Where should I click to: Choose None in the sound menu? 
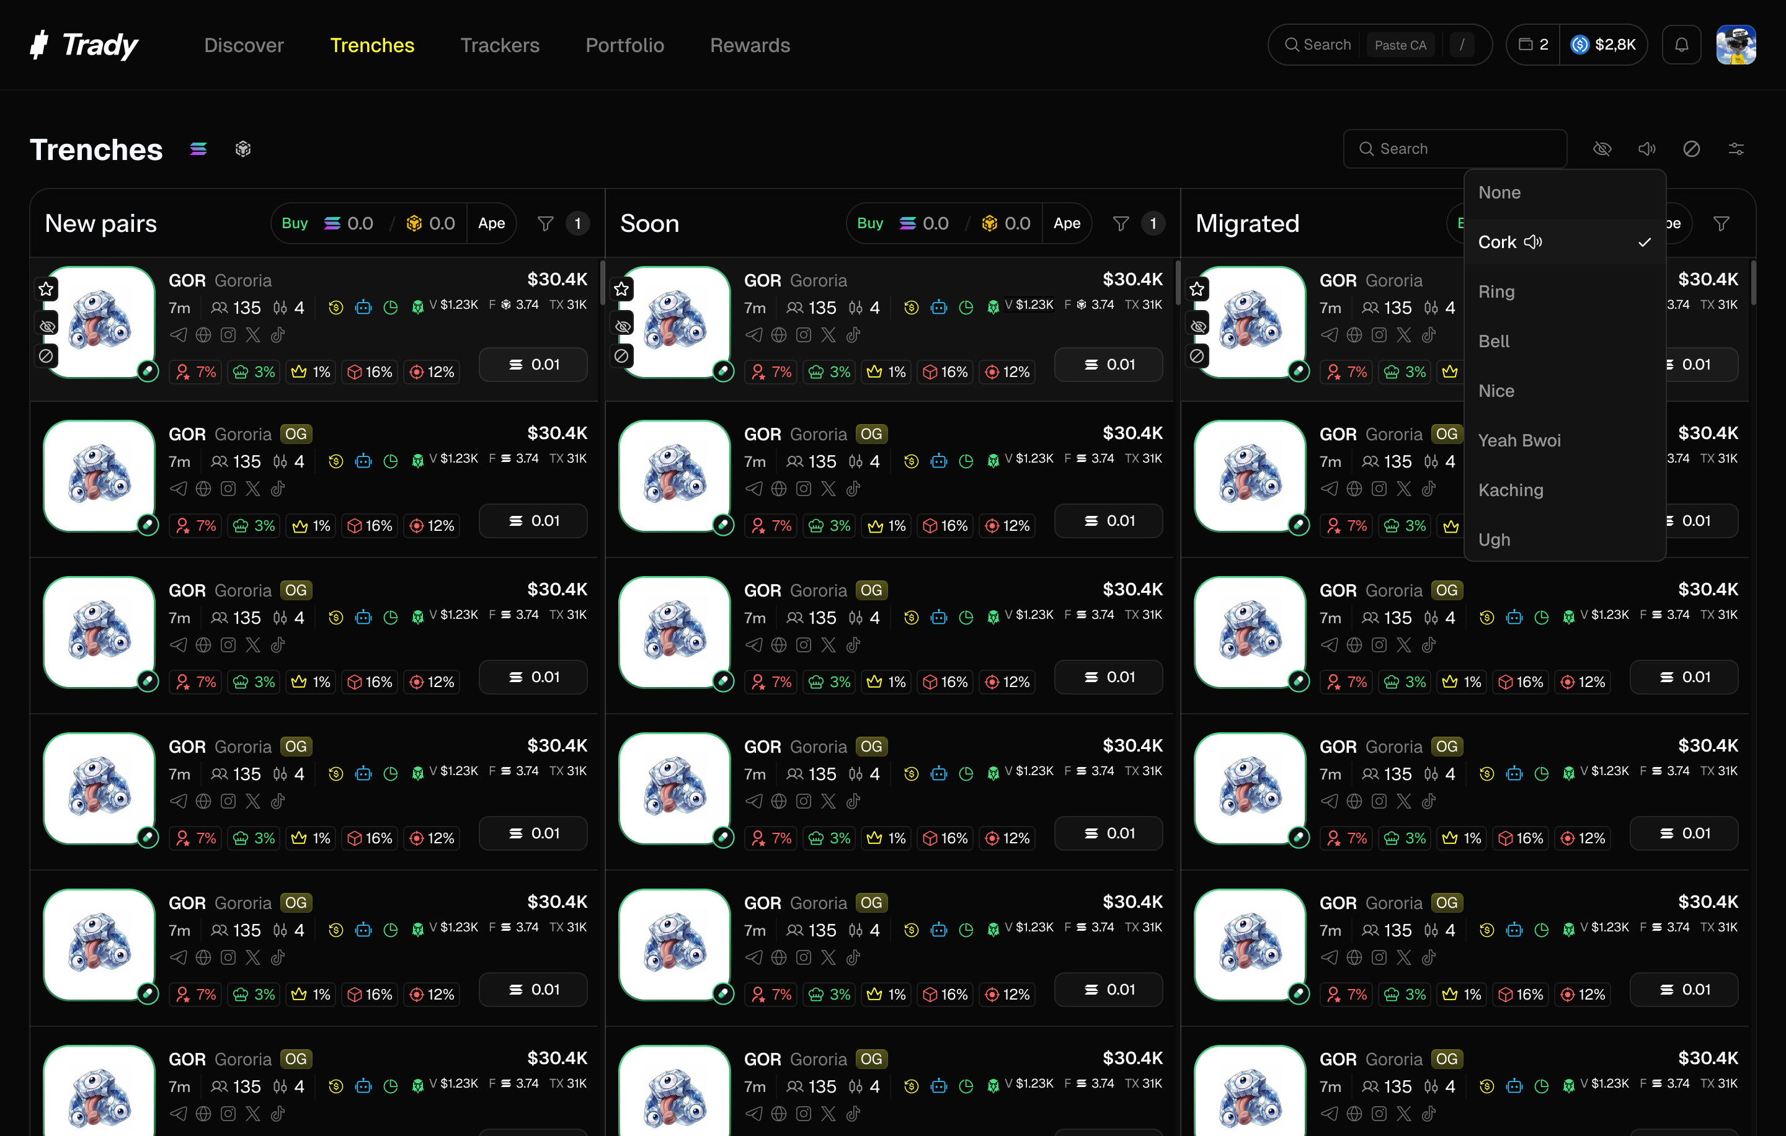click(x=1565, y=193)
